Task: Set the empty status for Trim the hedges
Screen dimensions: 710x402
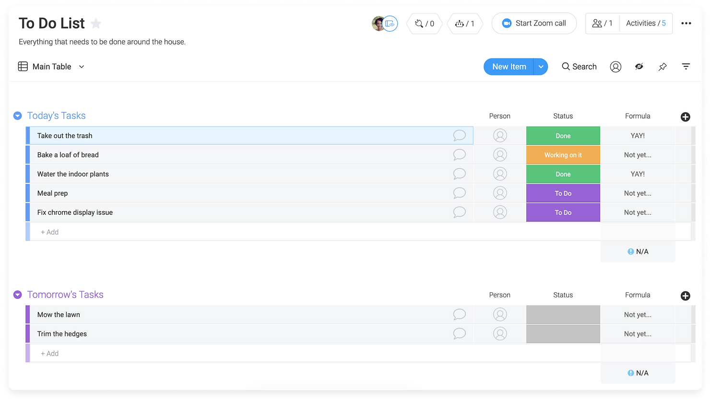Action: (563, 334)
